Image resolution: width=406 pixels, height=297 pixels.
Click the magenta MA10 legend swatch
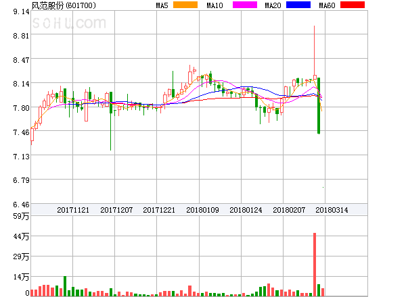245,5
